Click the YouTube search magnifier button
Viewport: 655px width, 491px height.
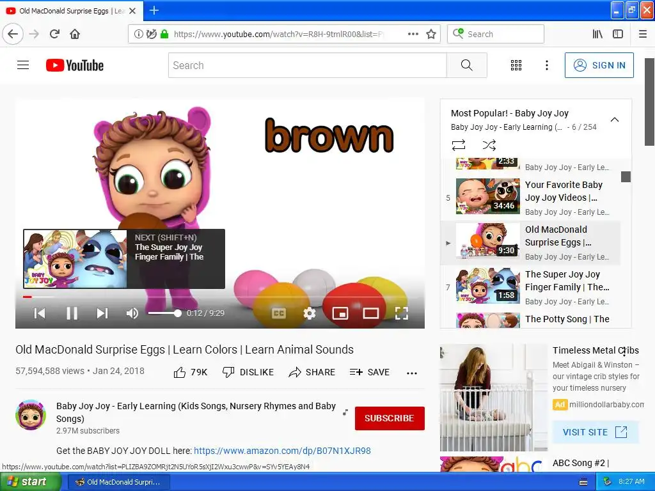[x=466, y=65]
